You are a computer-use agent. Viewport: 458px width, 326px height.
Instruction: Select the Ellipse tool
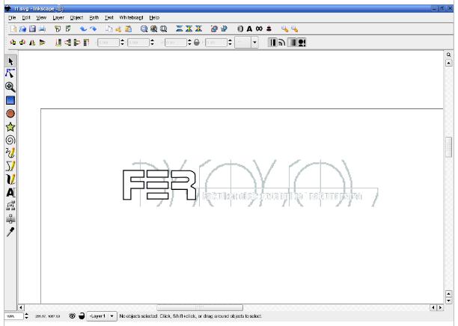(10, 114)
